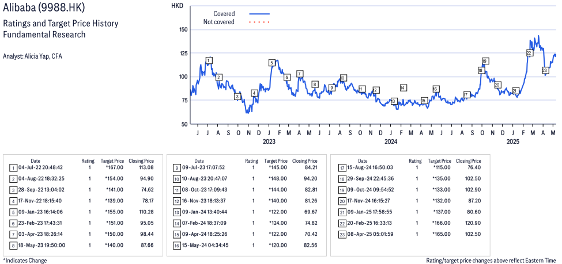Click chart marker 6 on the price line
Viewport: 562px width, 264px height.
coord(286,77)
